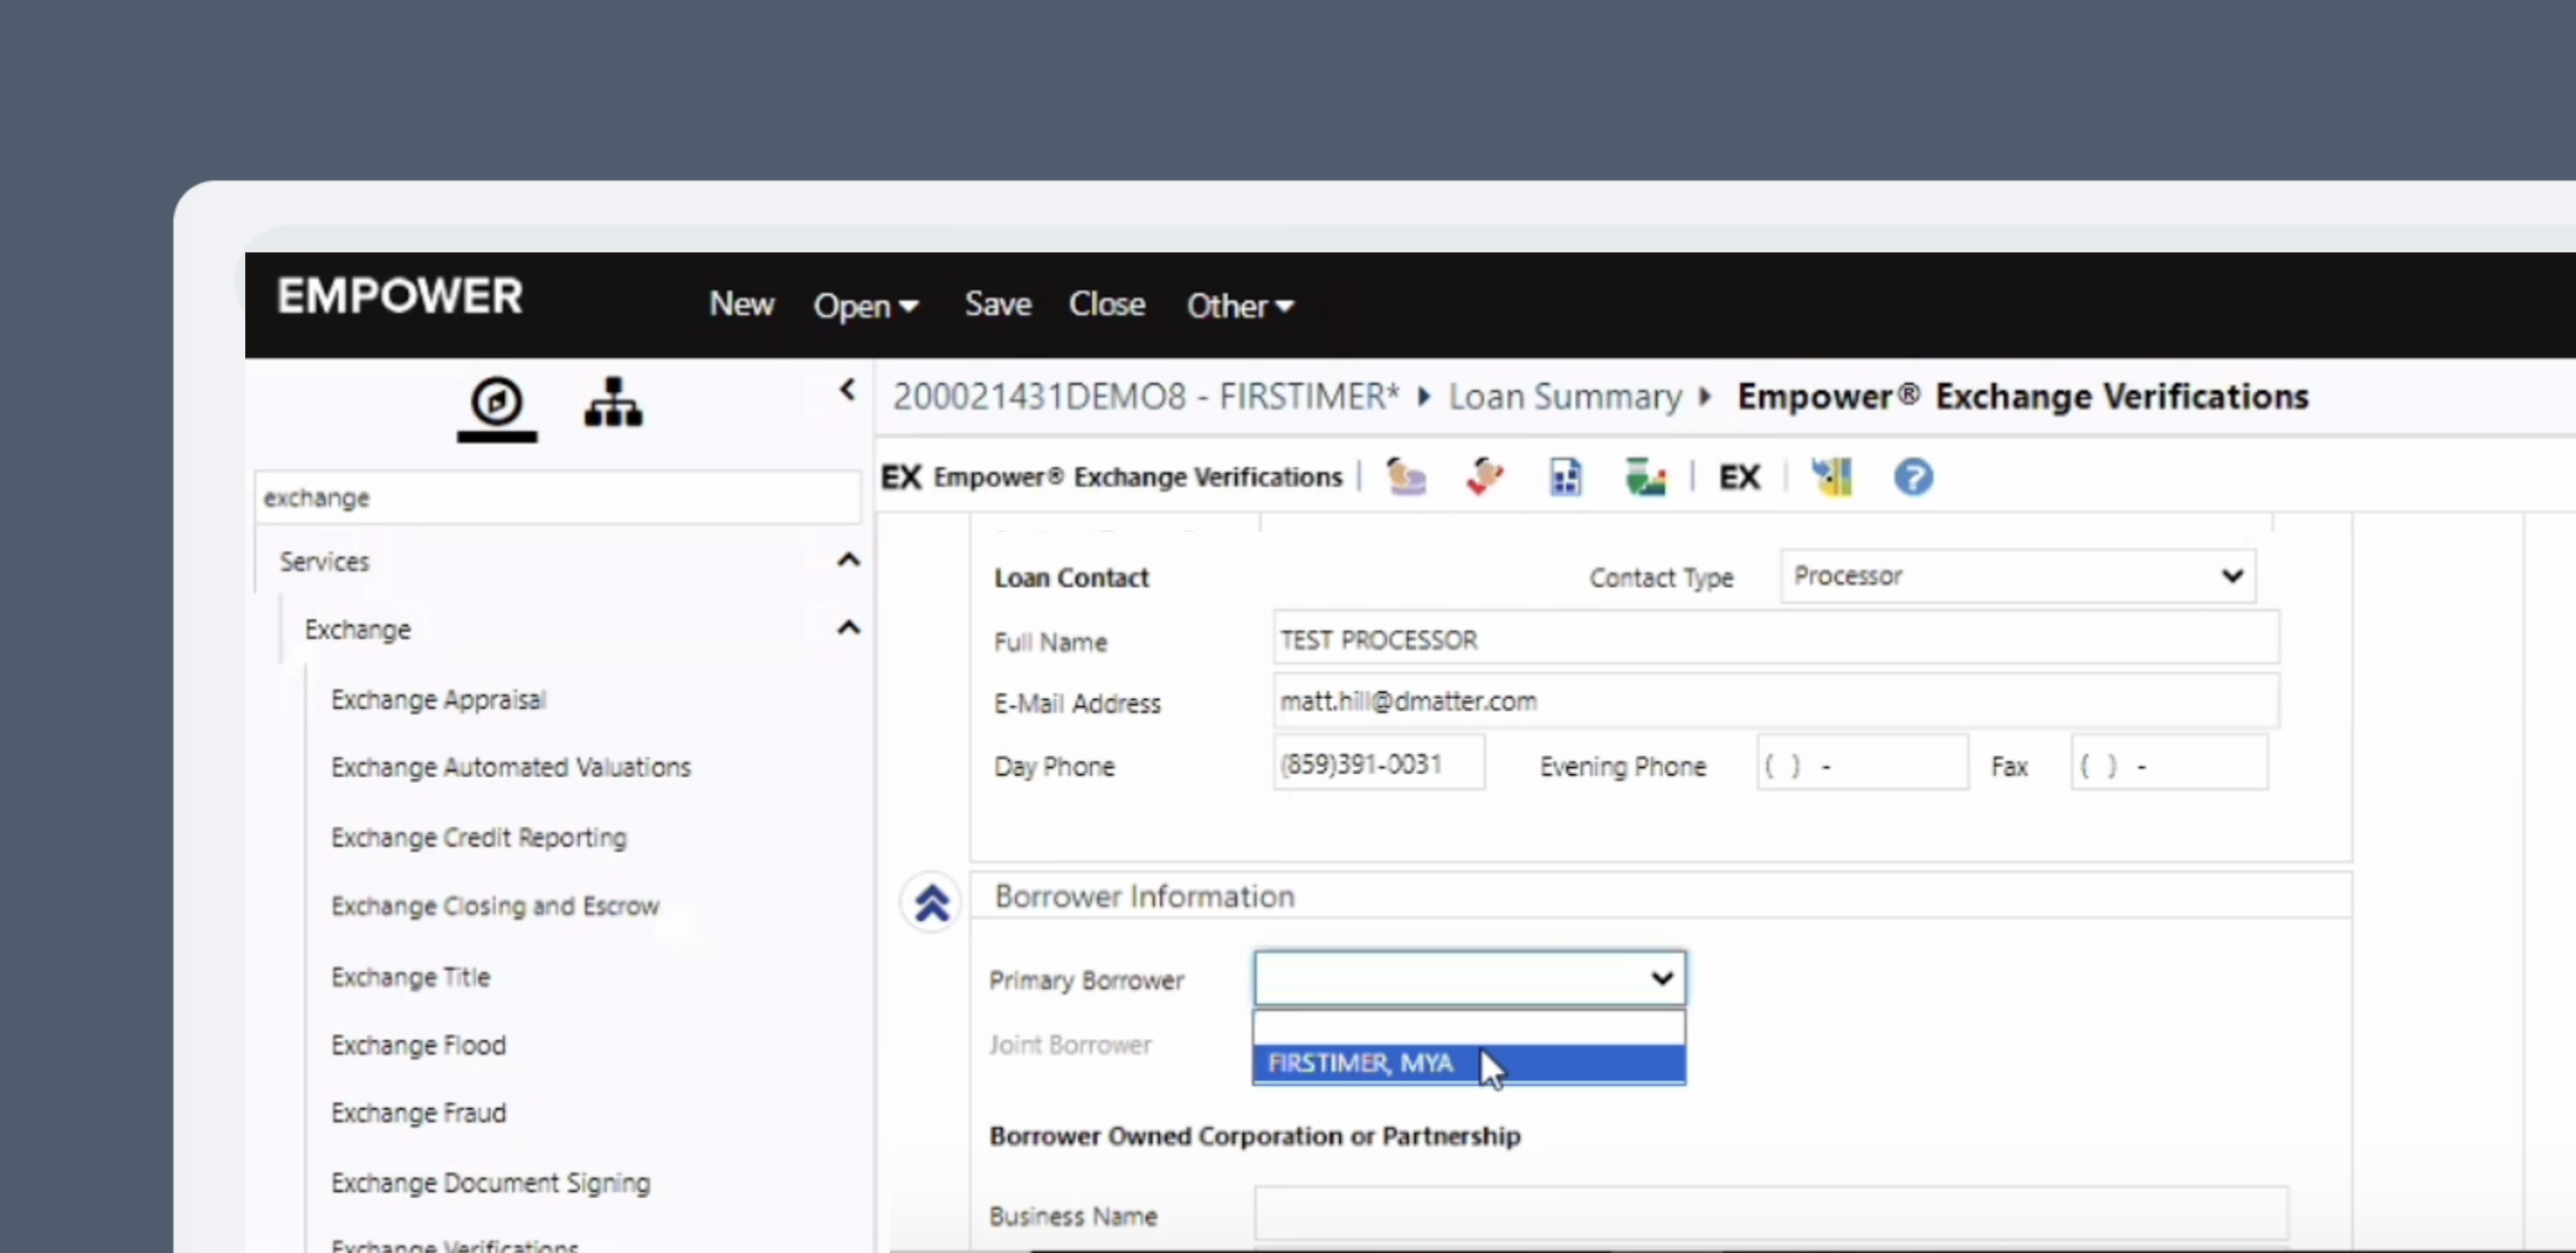Open the compass navigation icon in the sidebar

pyautogui.click(x=497, y=404)
